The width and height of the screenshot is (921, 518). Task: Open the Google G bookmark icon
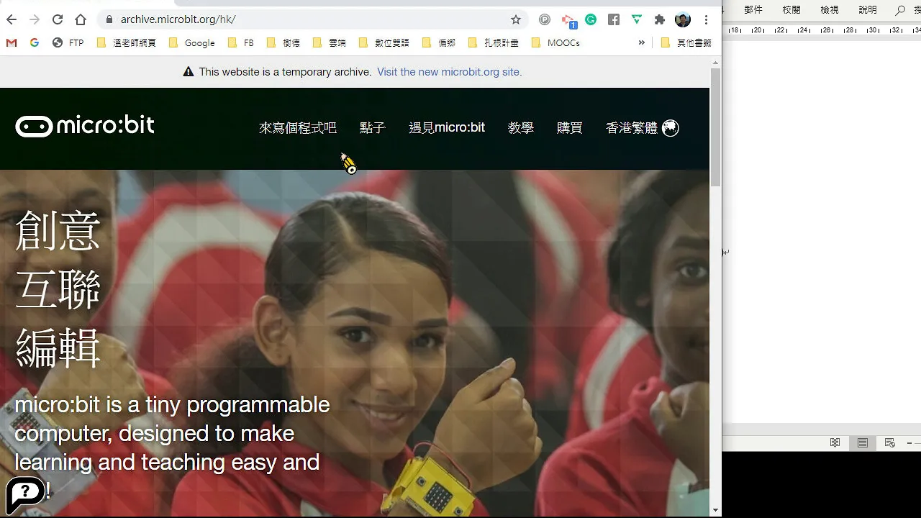[34, 42]
